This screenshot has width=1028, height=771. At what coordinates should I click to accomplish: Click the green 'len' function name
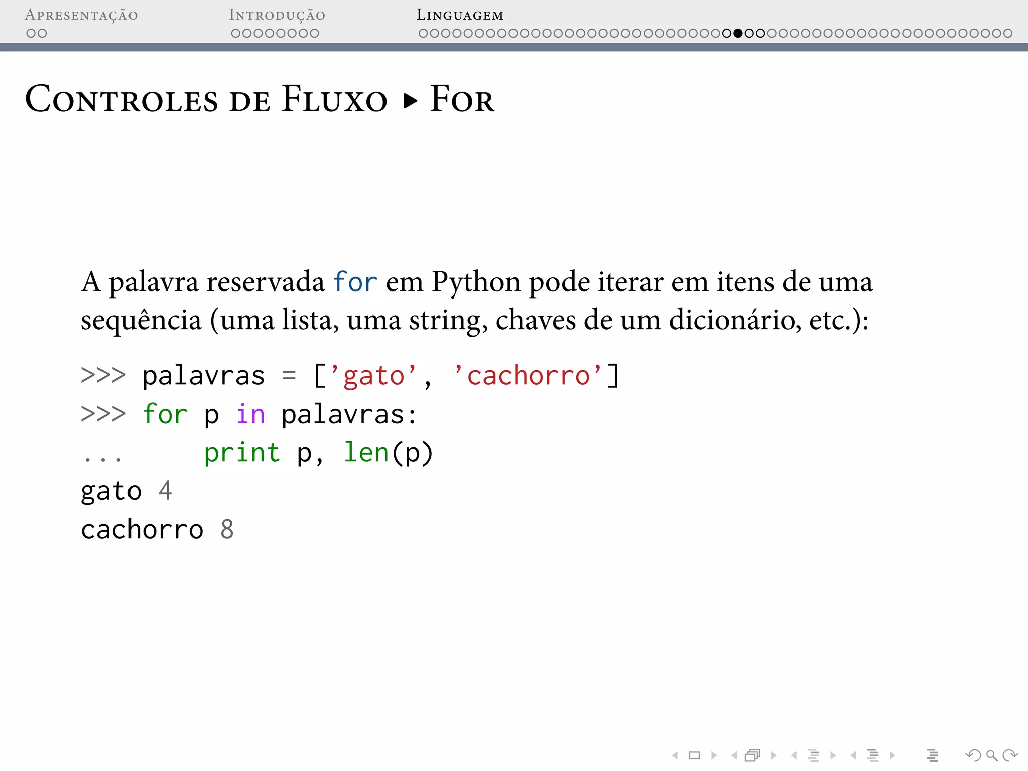tap(366, 452)
